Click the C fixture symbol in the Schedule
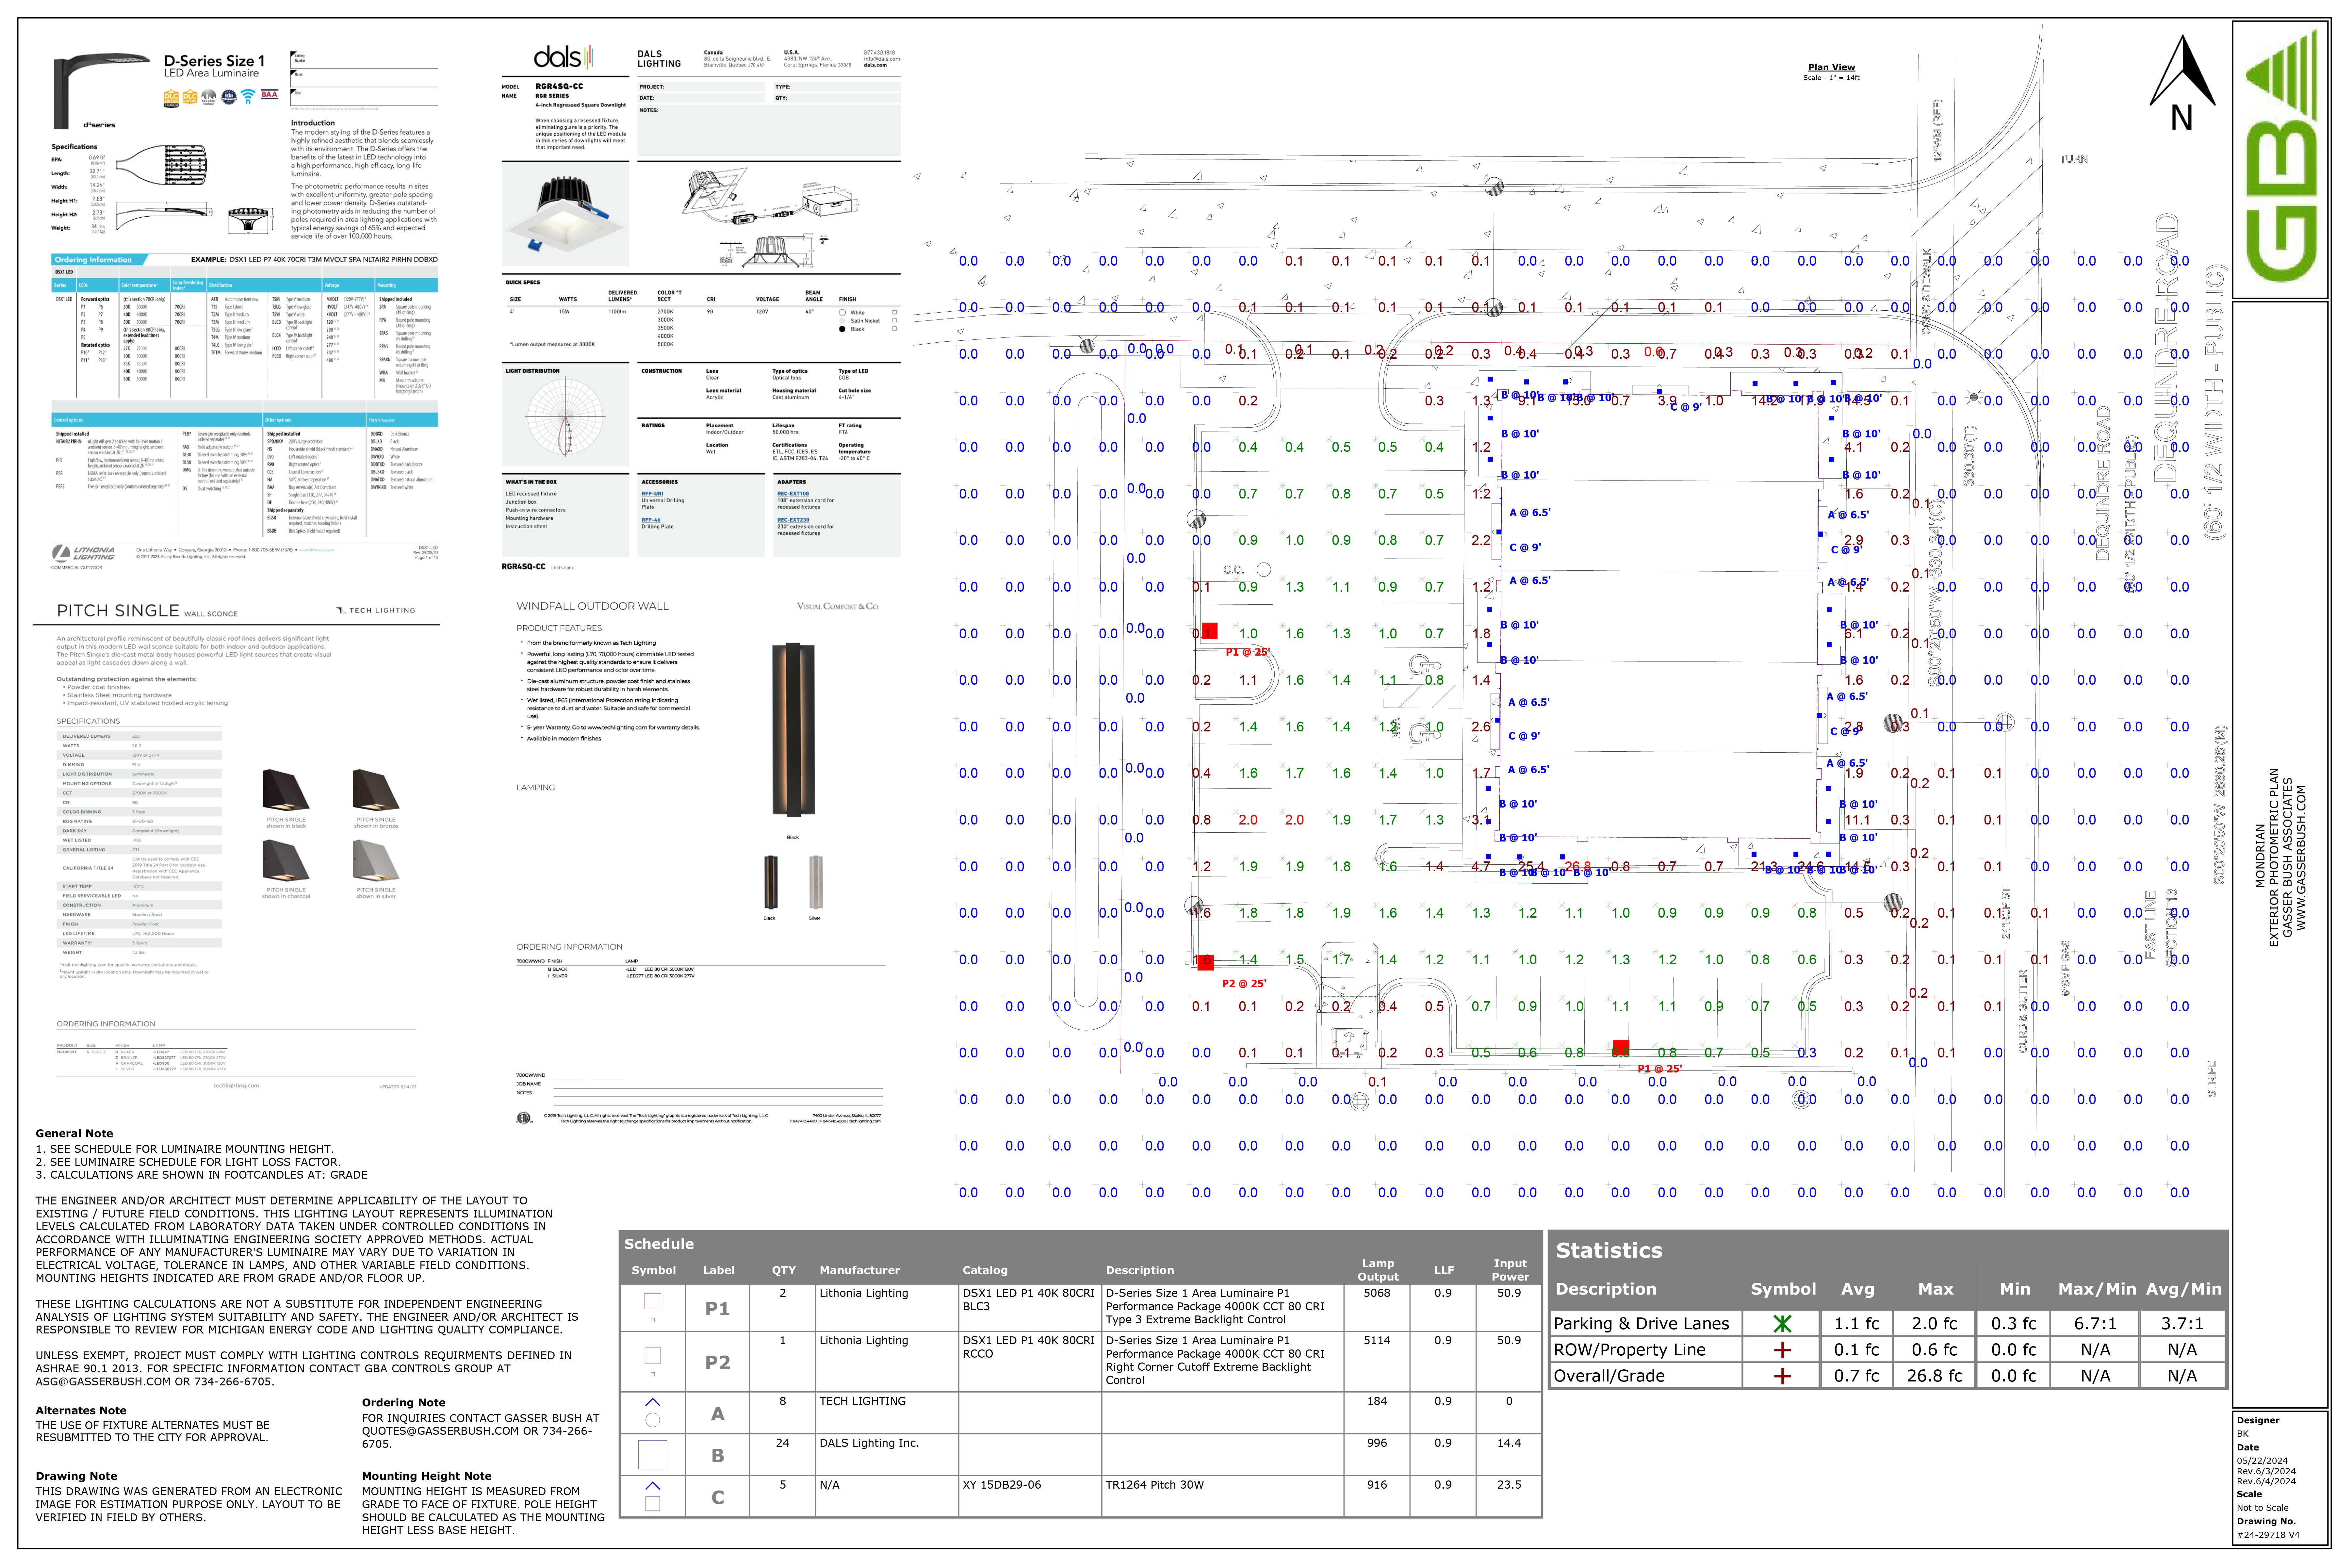 pos(653,1496)
